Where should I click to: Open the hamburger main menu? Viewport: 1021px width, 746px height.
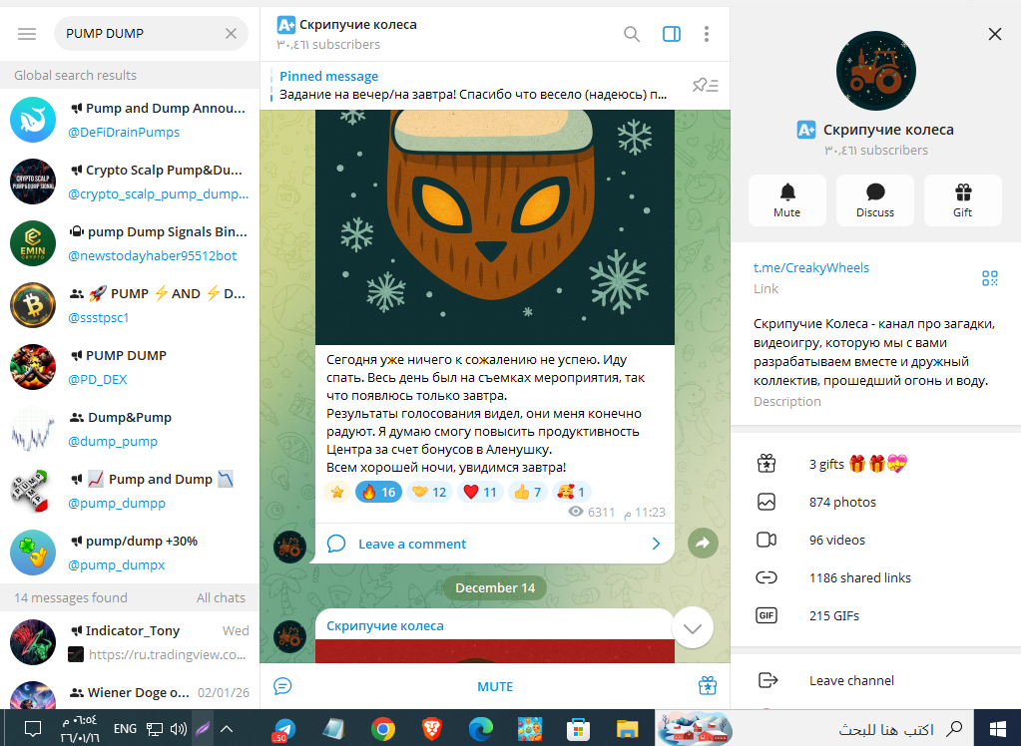click(x=27, y=33)
